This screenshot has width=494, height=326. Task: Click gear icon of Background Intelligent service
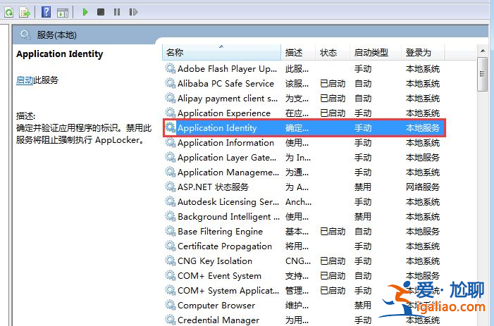pos(170,216)
